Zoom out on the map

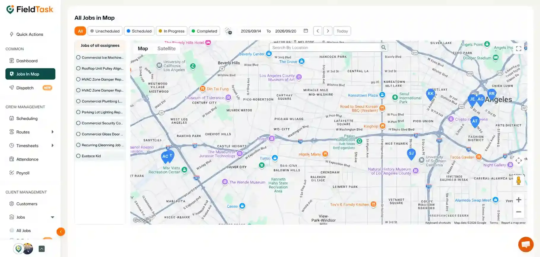519,212
